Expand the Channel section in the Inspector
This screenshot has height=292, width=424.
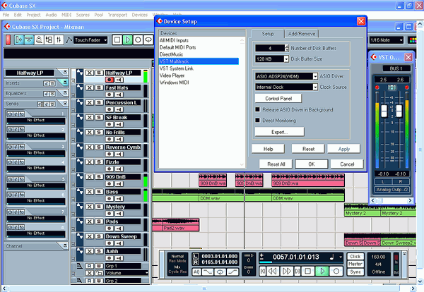pyautogui.click(x=65, y=245)
